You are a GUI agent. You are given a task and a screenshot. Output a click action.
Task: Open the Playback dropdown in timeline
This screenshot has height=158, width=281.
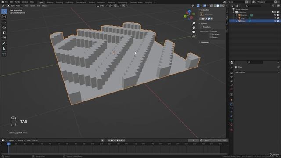click(12, 140)
